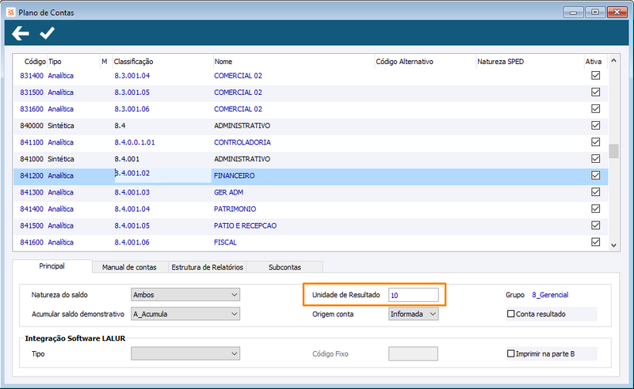Toggle Ativa checkbox for GER ADM row
The image size is (634, 389).
[x=595, y=192]
